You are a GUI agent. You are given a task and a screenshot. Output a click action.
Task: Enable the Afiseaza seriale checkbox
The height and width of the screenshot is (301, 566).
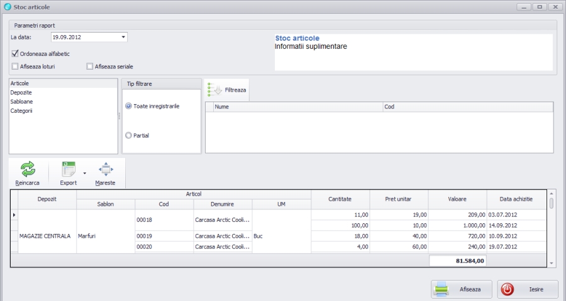(90, 66)
